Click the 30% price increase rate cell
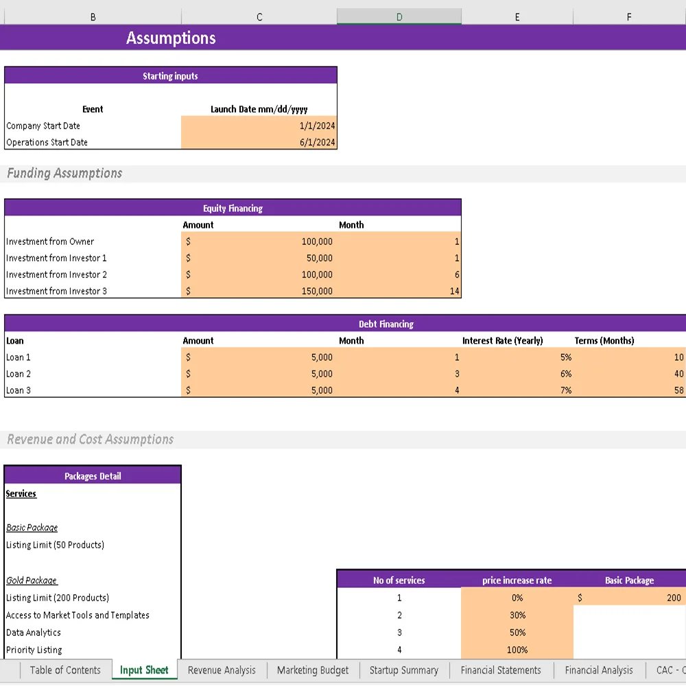This screenshot has height=686, width=686. [x=517, y=615]
